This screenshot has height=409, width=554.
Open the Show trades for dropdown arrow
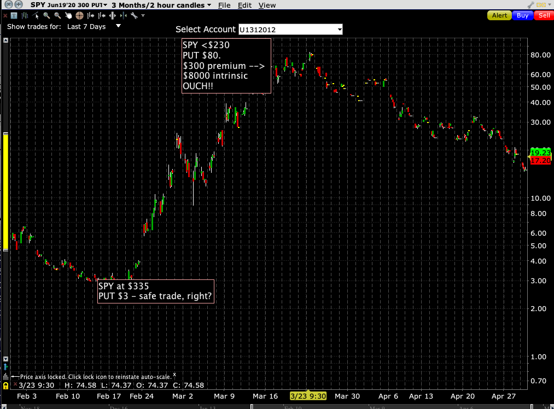pyautogui.click(x=118, y=26)
